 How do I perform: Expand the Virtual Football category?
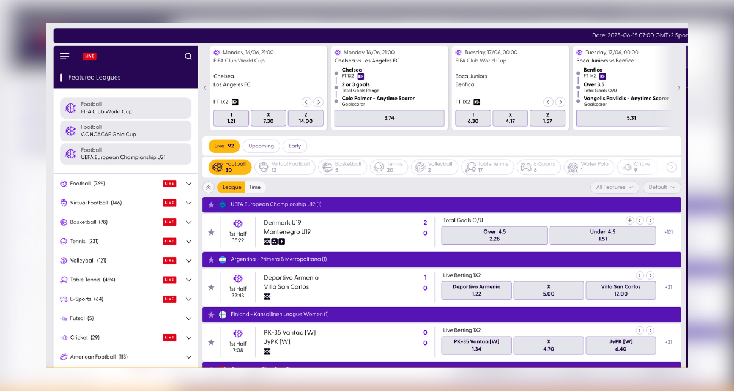[x=188, y=203]
